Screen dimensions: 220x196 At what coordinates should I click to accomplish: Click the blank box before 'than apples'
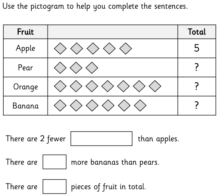pos(101,139)
